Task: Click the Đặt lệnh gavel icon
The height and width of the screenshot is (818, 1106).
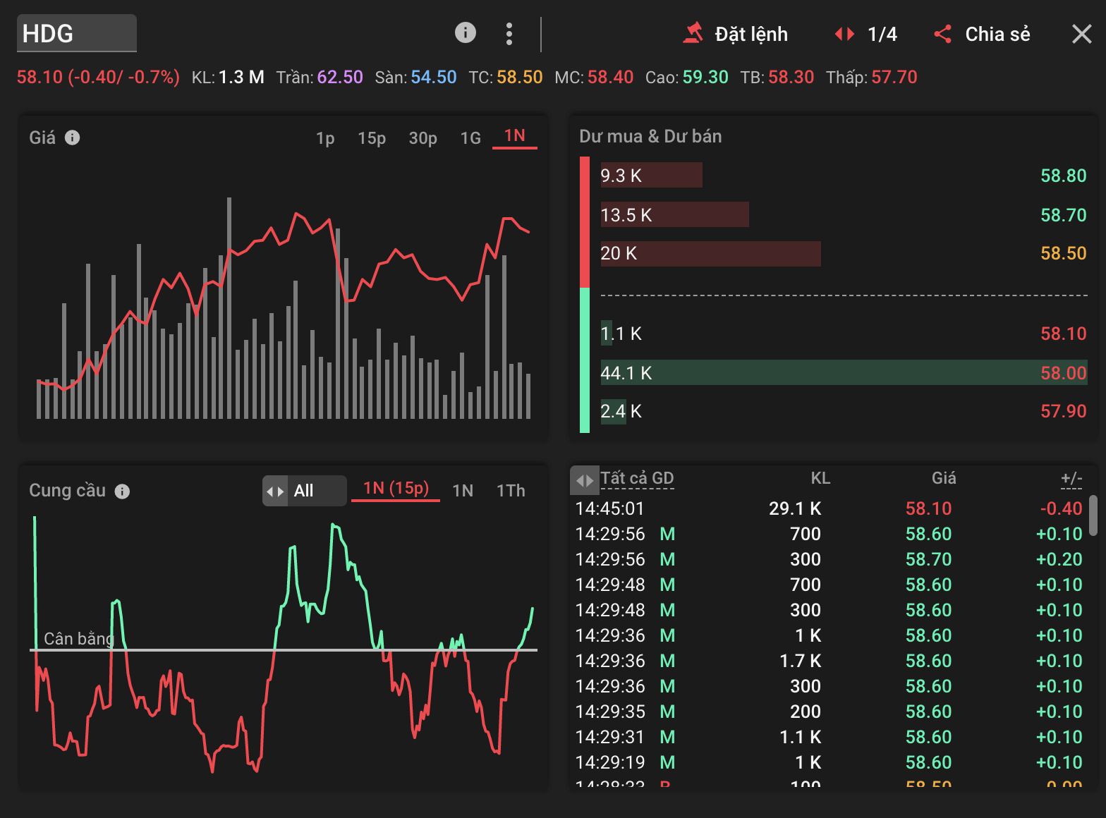Action: tap(693, 34)
